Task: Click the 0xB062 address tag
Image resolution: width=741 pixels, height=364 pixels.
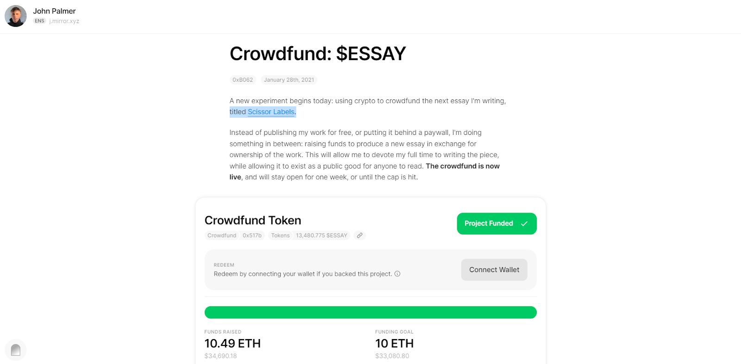Action: tap(243, 80)
